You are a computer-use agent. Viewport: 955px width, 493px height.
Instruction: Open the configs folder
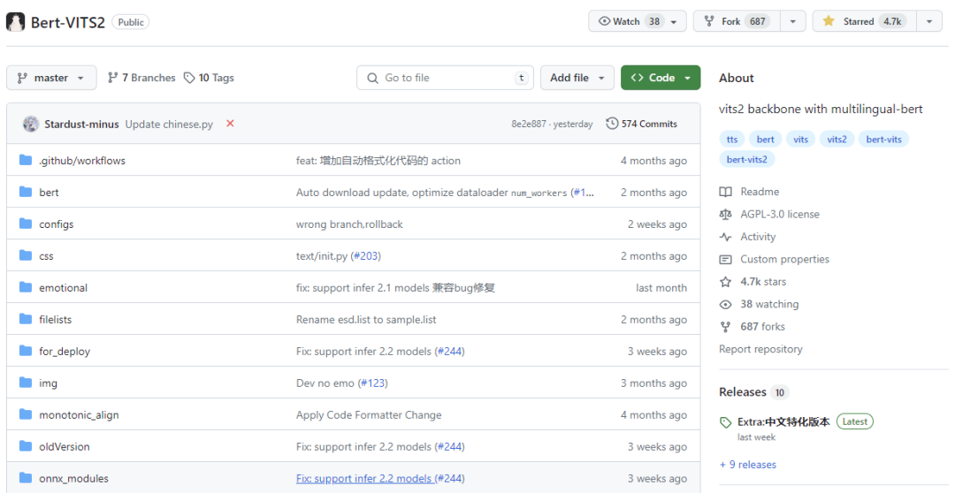tap(56, 224)
